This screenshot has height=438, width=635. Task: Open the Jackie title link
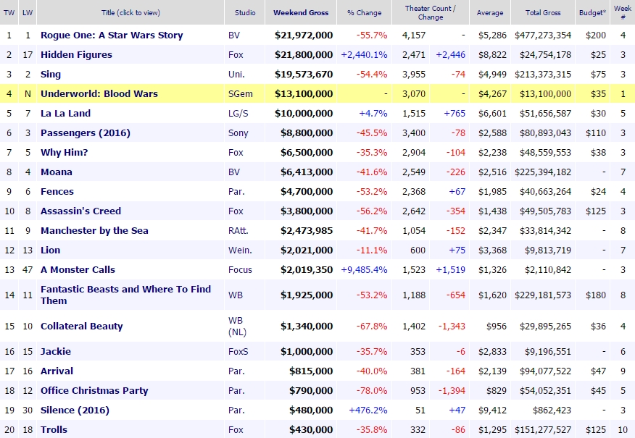coord(56,351)
